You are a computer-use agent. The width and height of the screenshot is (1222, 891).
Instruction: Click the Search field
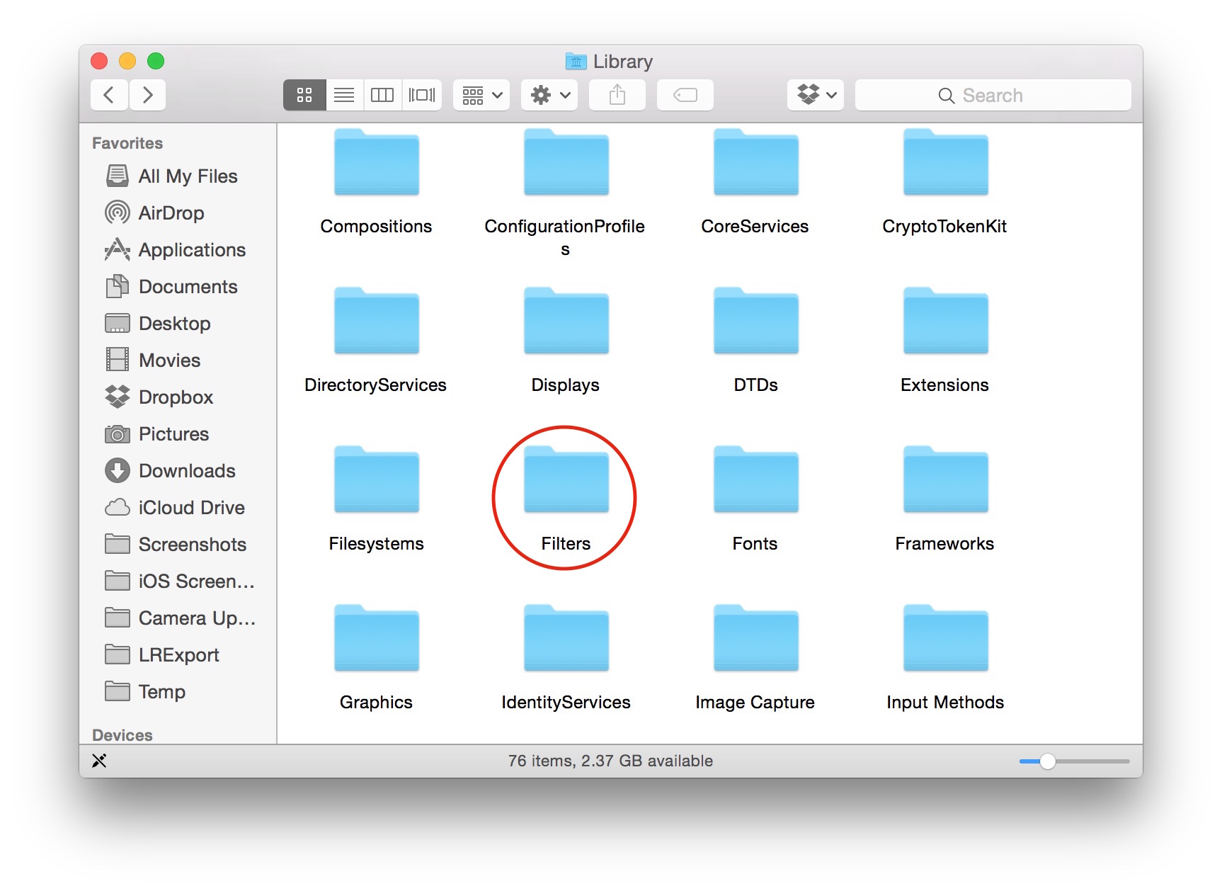[993, 95]
